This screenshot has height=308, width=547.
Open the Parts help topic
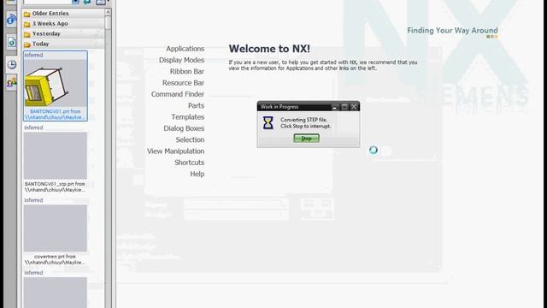click(196, 105)
